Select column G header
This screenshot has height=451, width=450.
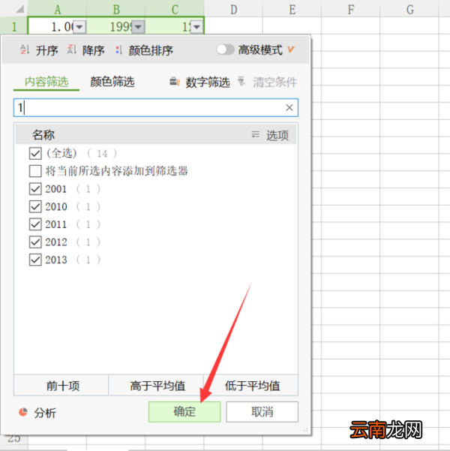pyautogui.click(x=410, y=9)
